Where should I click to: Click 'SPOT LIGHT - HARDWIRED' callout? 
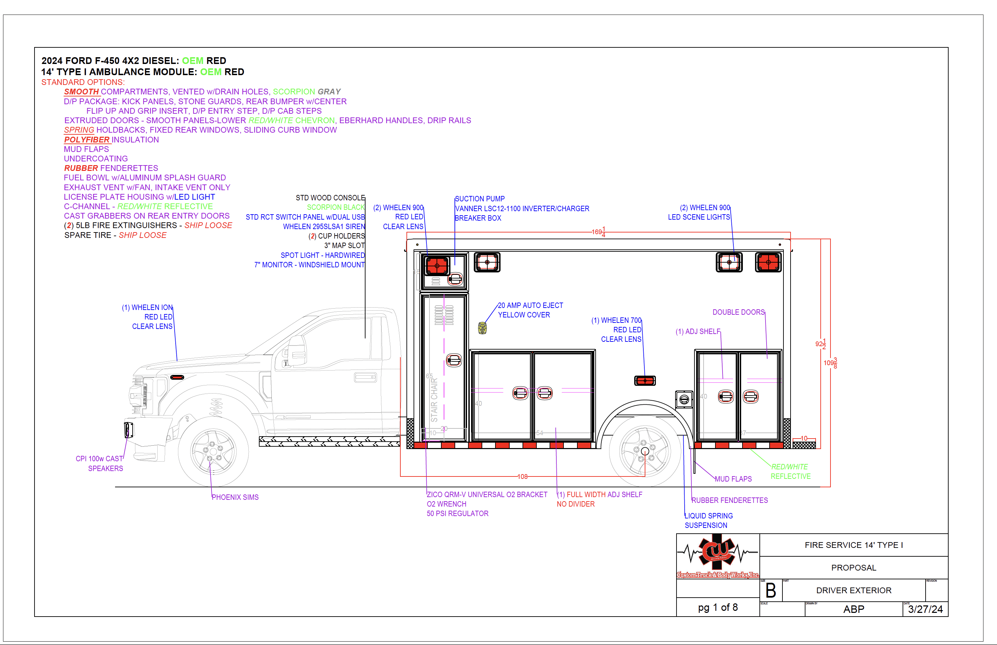(x=323, y=255)
